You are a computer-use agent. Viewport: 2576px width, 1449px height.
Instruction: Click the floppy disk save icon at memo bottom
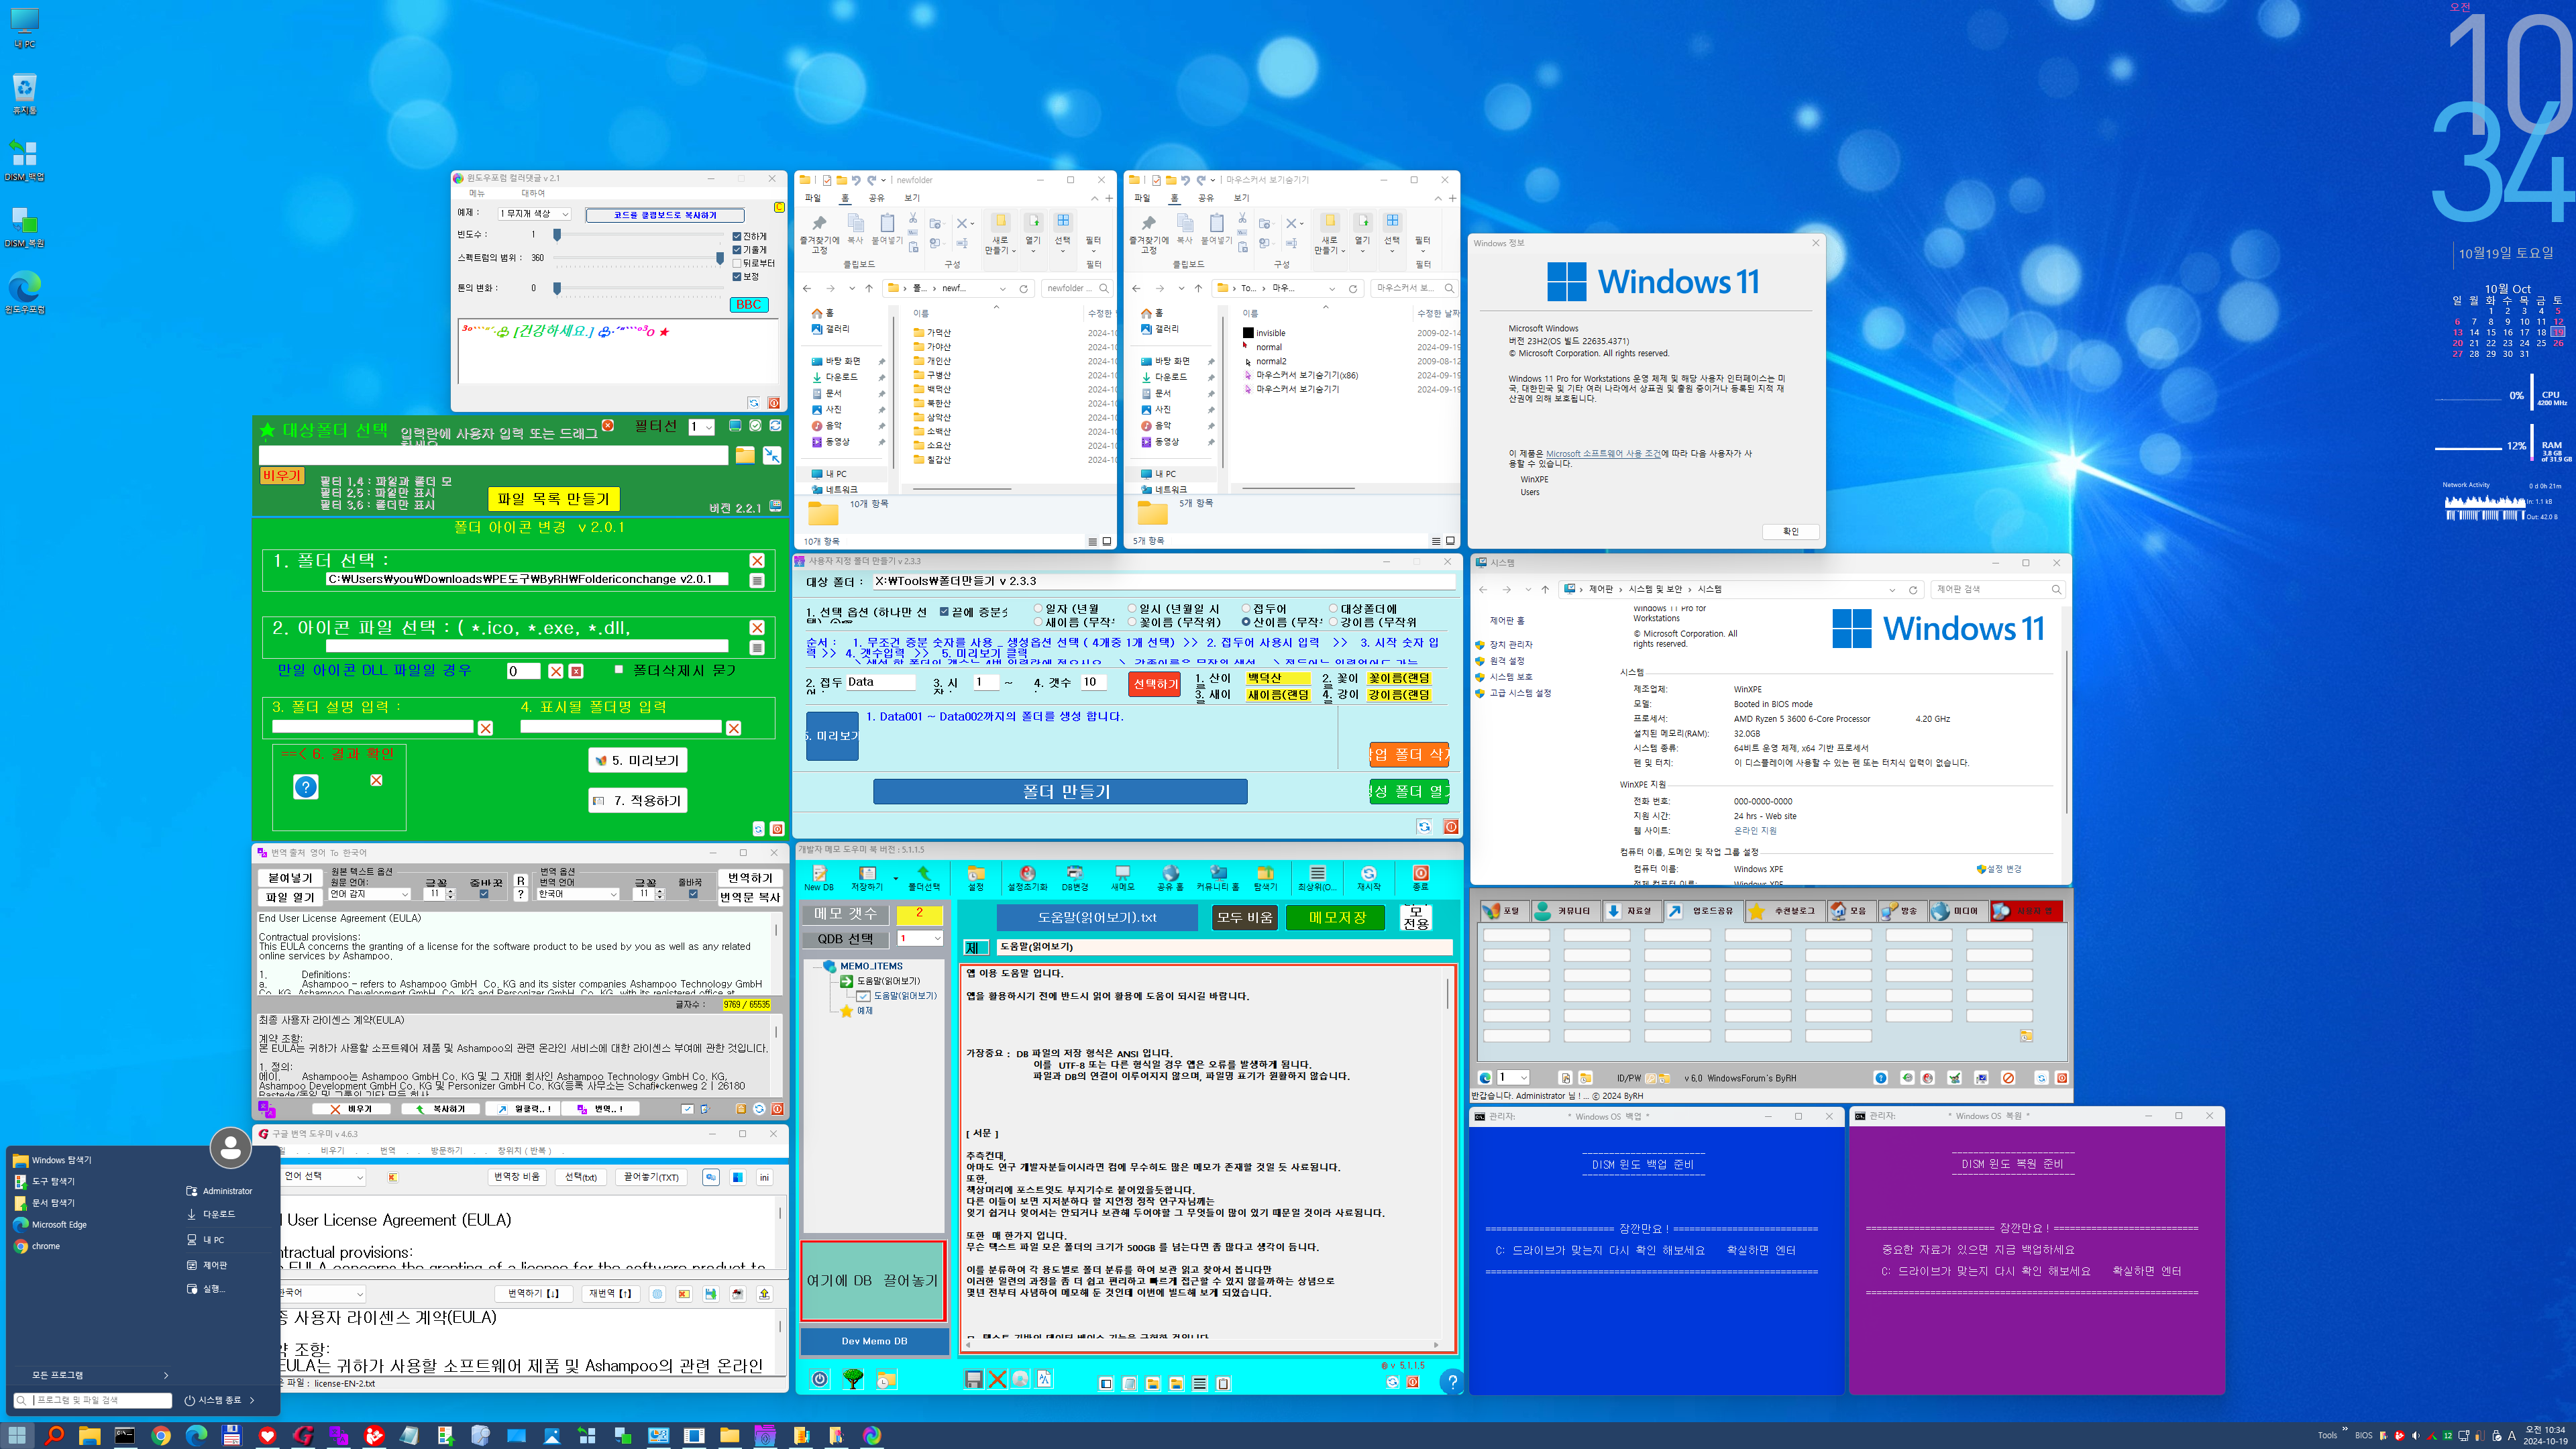click(x=974, y=1379)
